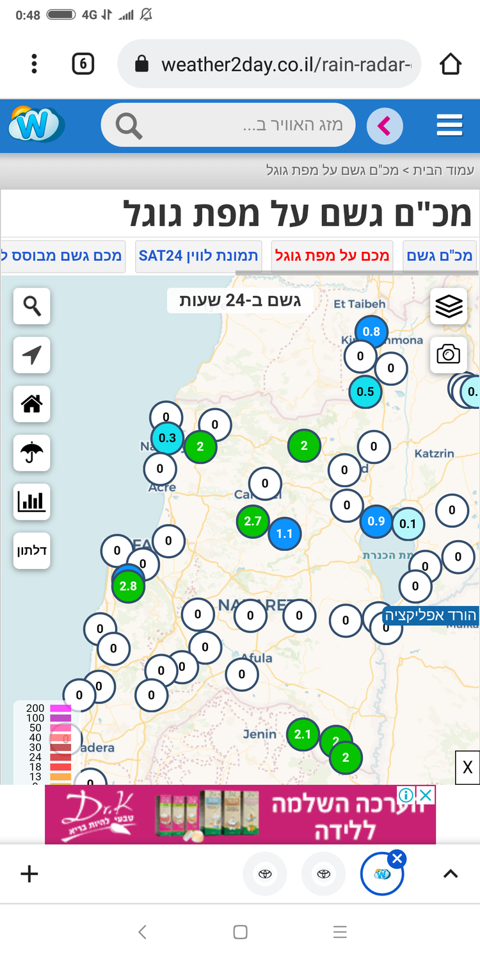The width and height of the screenshot is (480, 961).
Task: Select the מכ"ם גשם tab
Action: [x=440, y=256]
